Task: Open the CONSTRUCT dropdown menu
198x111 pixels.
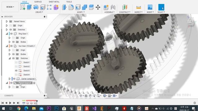Action: click(125, 12)
